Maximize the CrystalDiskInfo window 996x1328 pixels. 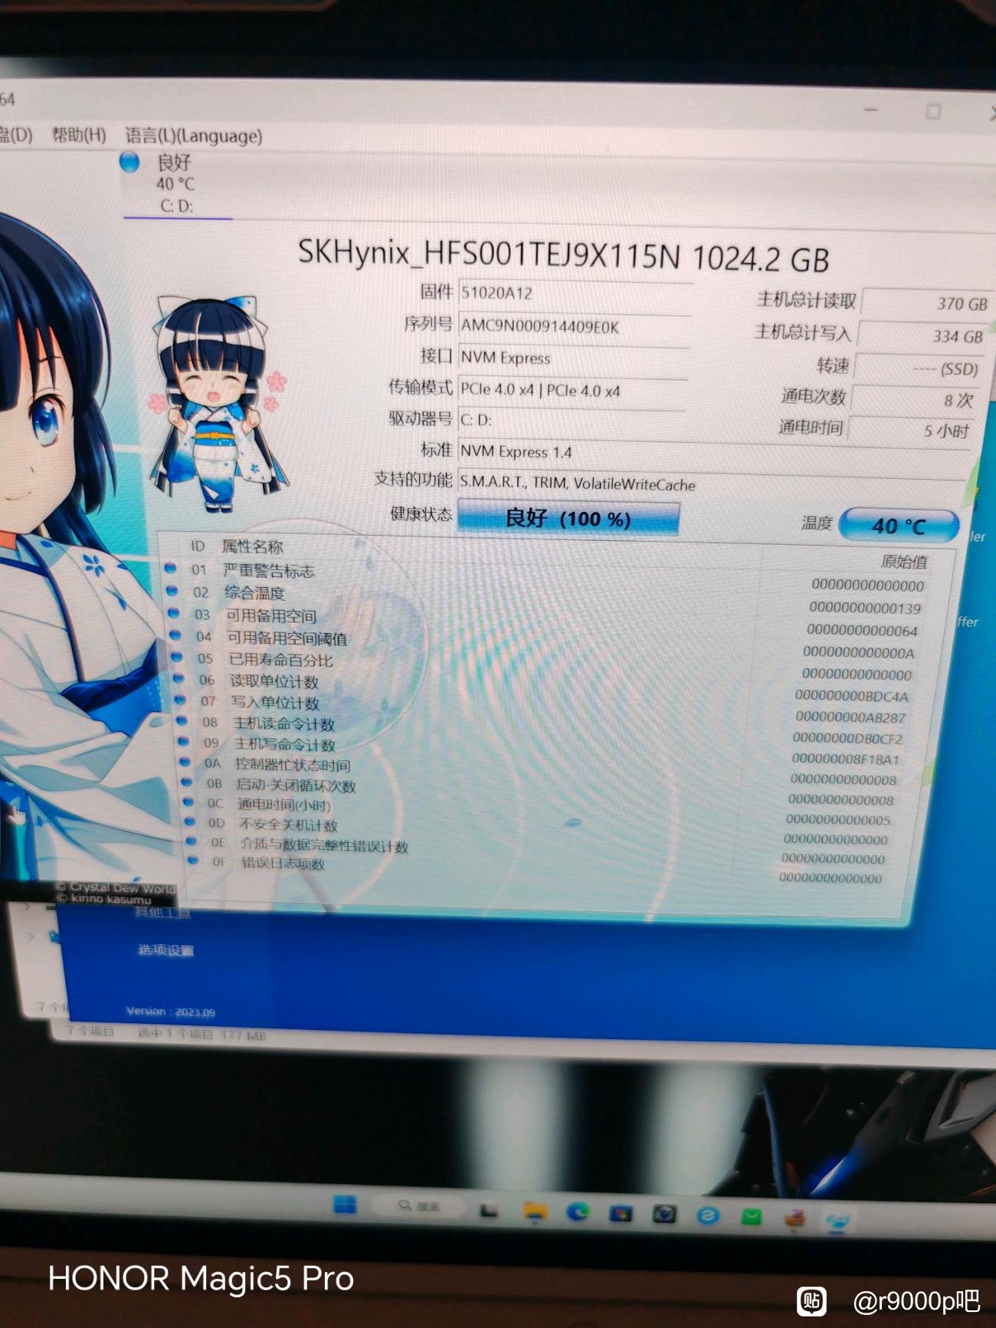tap(933, 112)
